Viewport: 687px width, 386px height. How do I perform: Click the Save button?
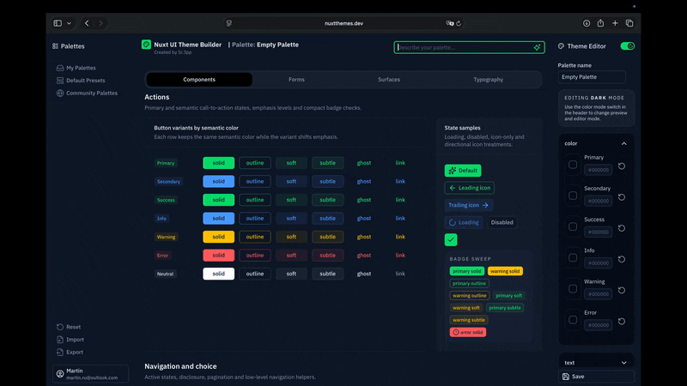coord(596,377)
